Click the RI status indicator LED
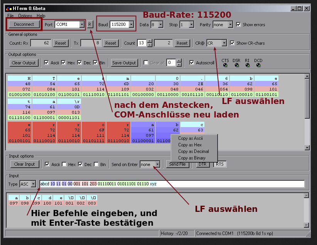The width and height of the screenshot is (317, 245). (247, 65)
